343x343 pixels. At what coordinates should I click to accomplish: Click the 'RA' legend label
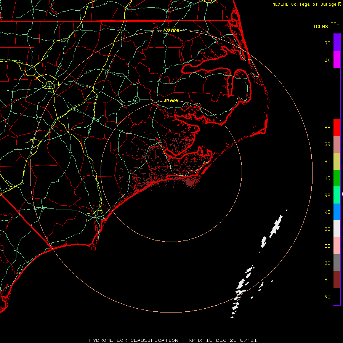[327, 196]
